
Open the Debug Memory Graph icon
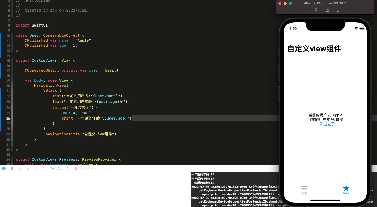(52, 168)
